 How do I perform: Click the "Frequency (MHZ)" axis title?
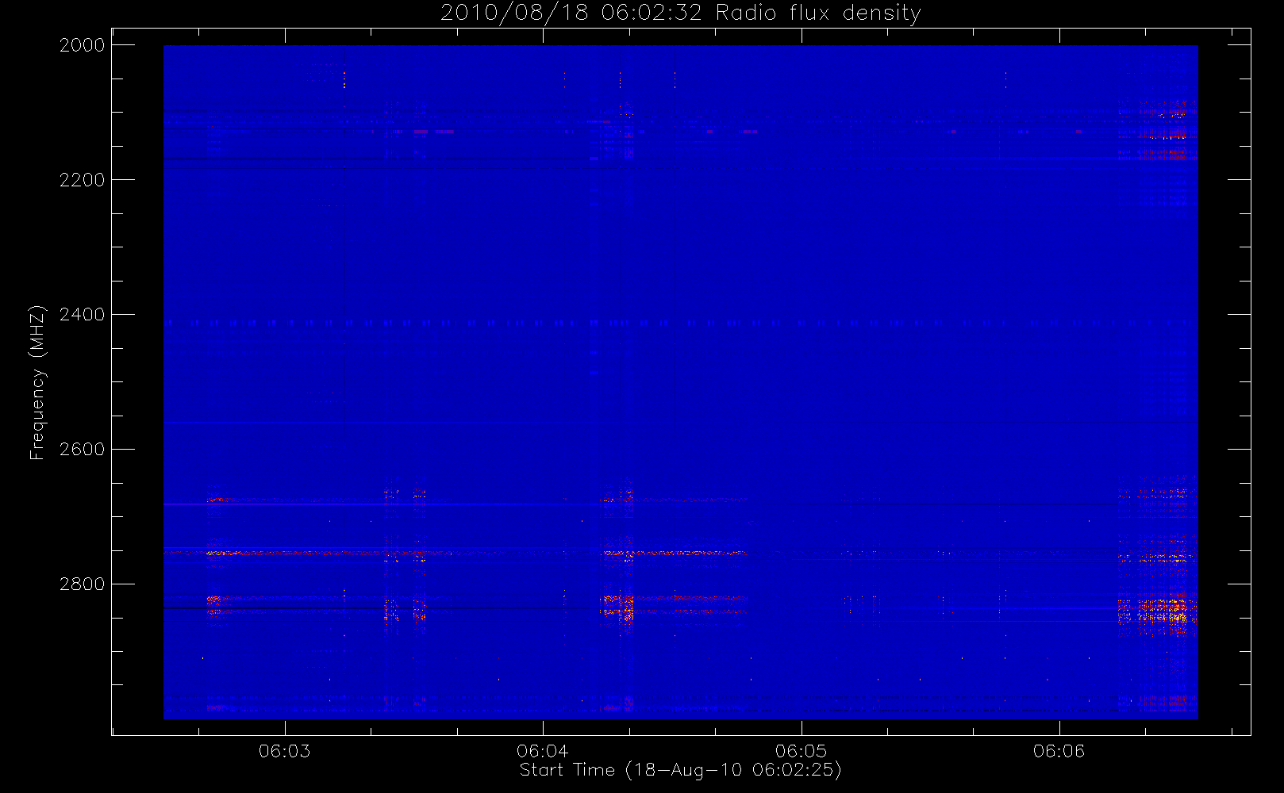click(x=37, y=382)
